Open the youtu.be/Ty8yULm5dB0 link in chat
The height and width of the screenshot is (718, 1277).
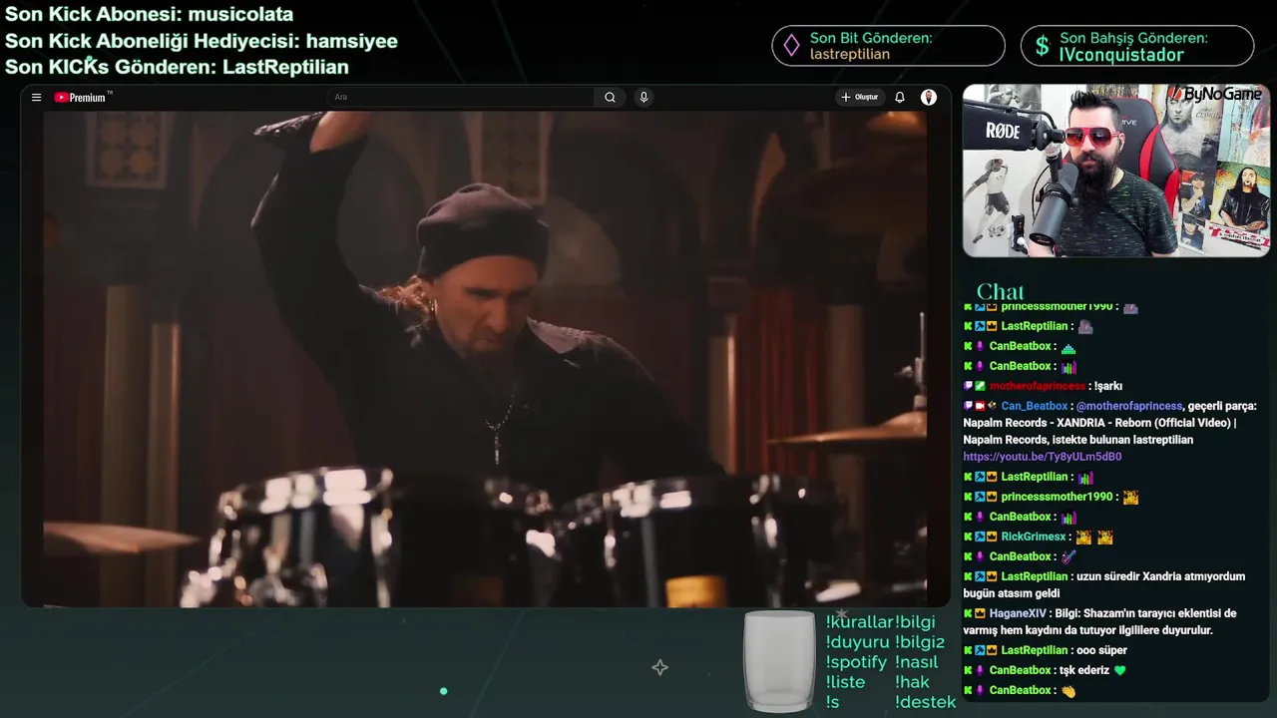tap(1042, 457)
